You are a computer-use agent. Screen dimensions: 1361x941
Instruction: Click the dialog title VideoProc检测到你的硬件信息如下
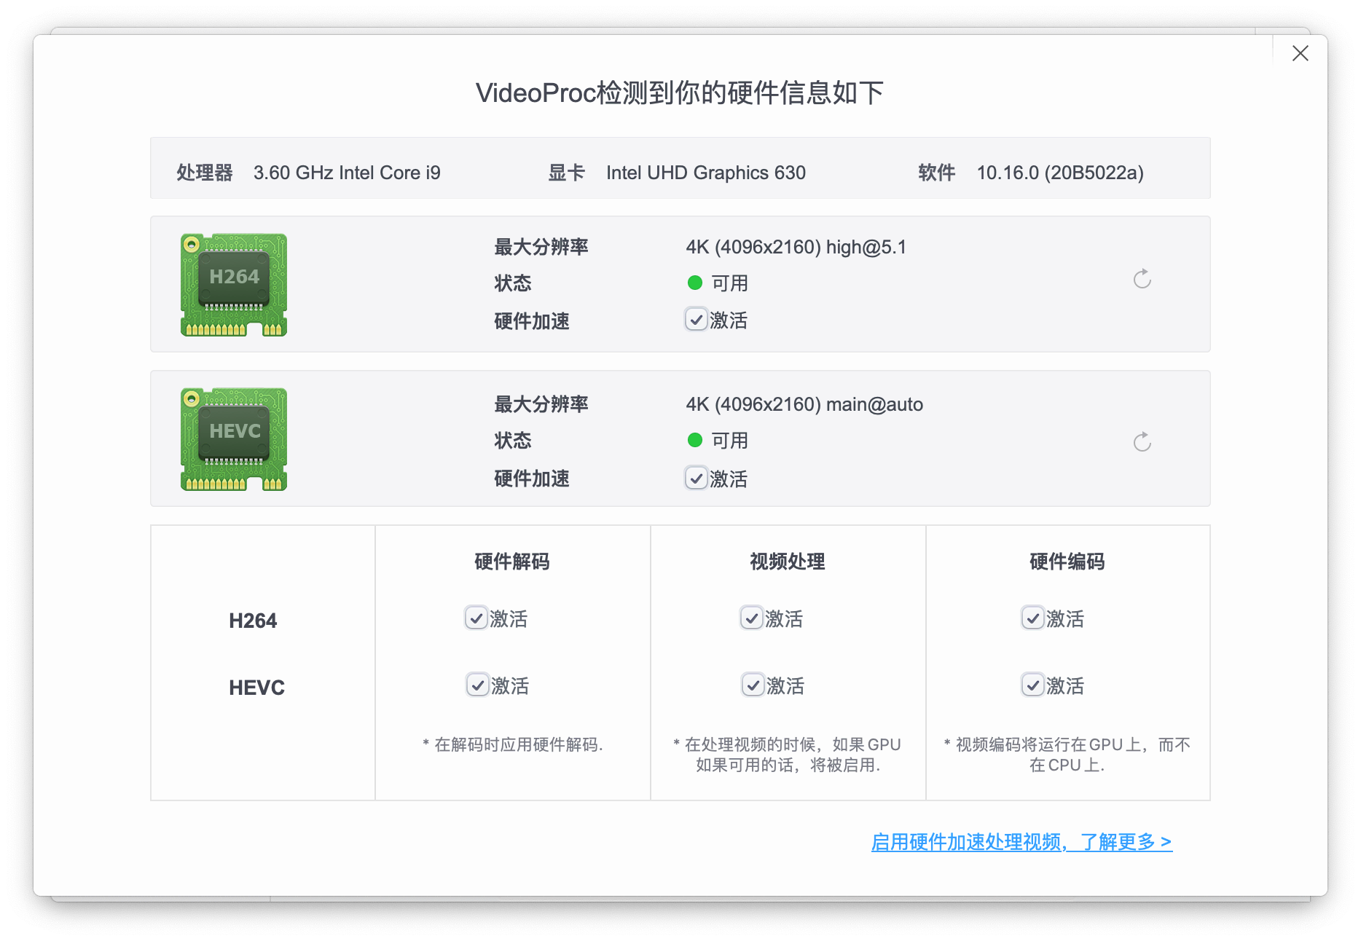(680, 93)
